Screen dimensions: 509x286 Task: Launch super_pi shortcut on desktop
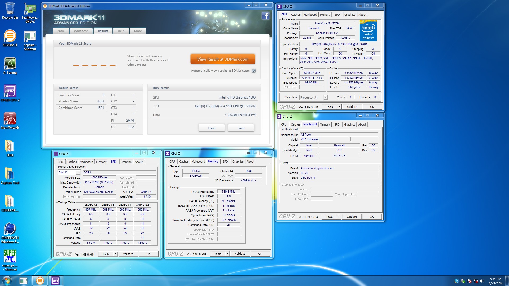coord(10,260)
